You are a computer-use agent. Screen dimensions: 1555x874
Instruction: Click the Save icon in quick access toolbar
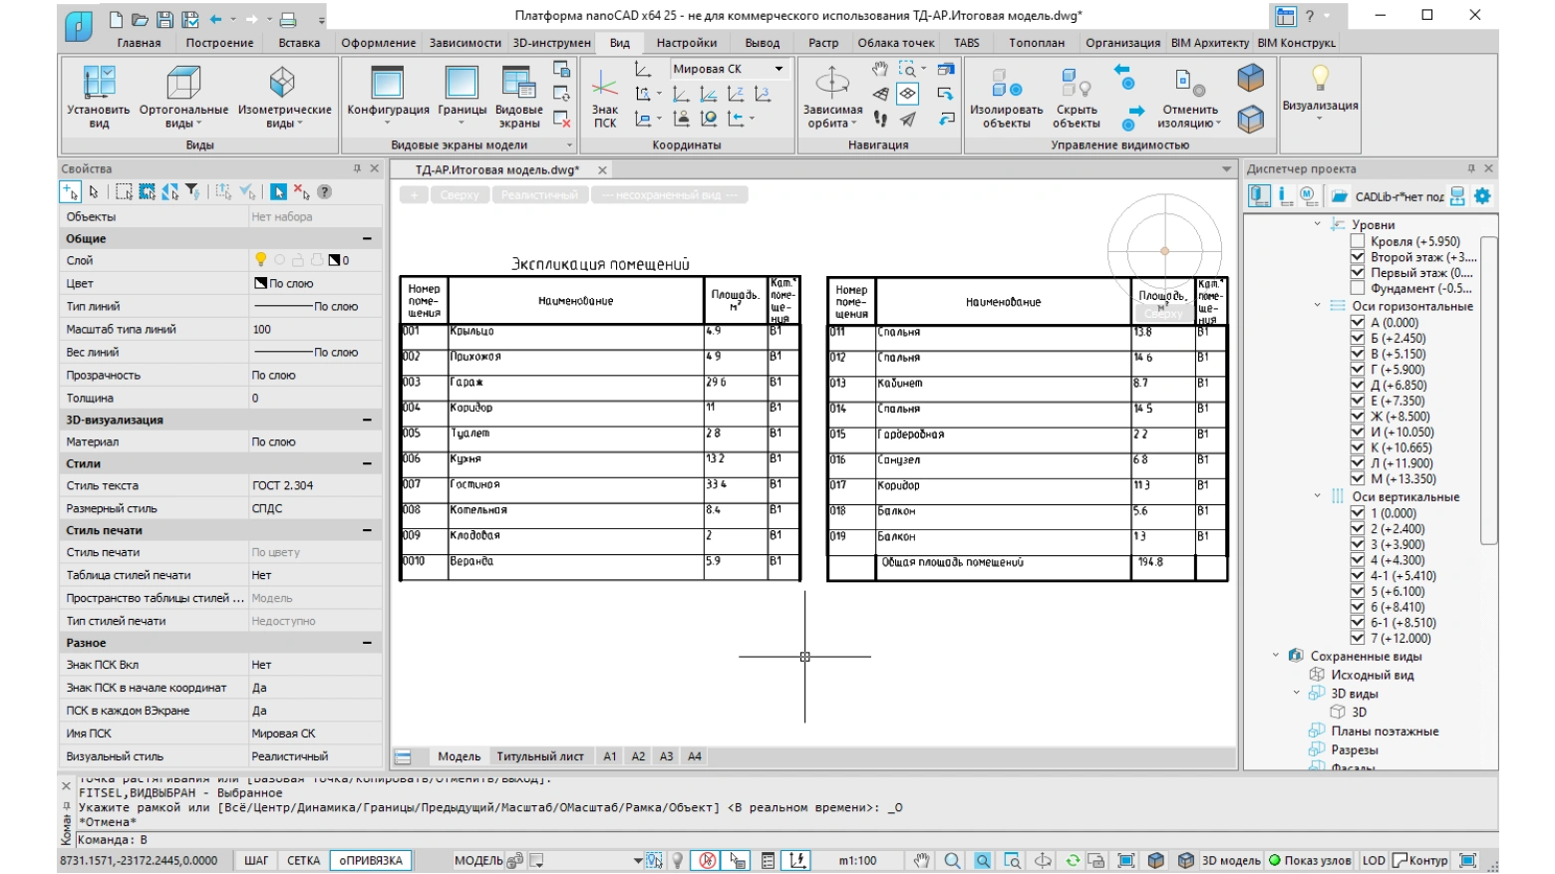(165, 19)
